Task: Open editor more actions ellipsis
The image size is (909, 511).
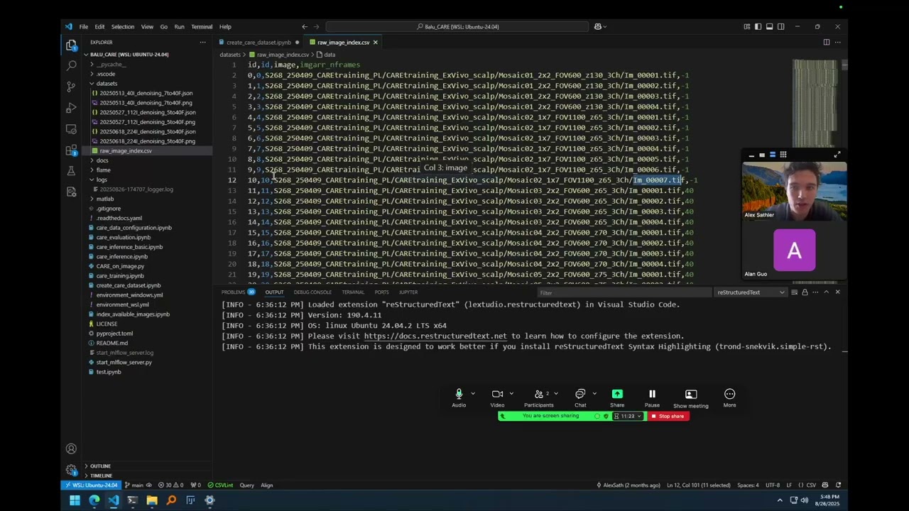Action: [x=838, y=43]
